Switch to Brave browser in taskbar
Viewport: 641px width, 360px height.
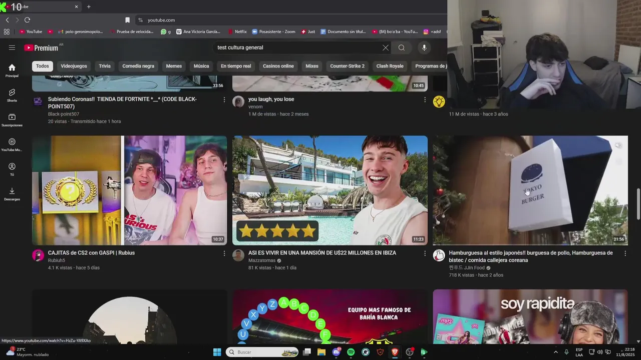pos(395,352)
